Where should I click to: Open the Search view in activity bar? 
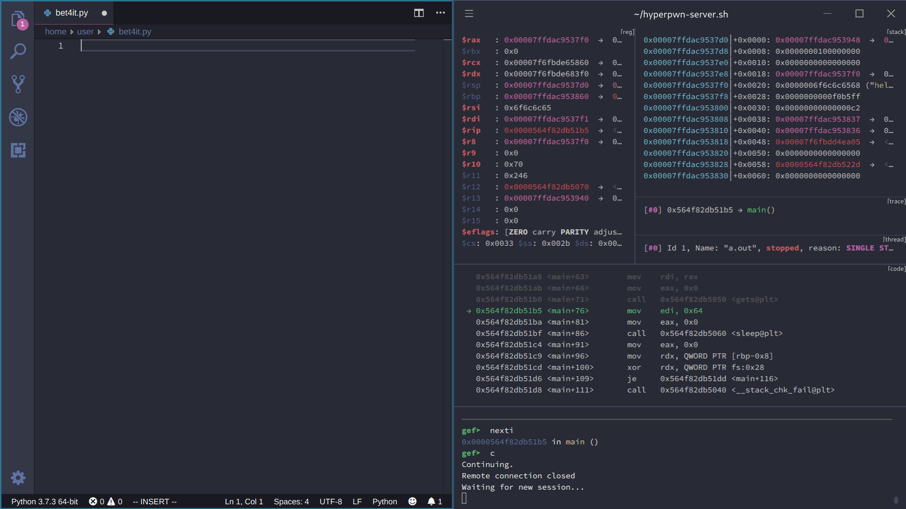pos(18,51)
